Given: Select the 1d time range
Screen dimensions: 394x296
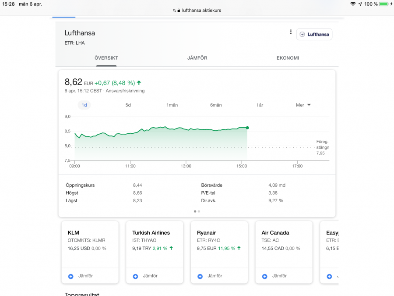Looking at the screenshot, I should (x=84, y=105).
